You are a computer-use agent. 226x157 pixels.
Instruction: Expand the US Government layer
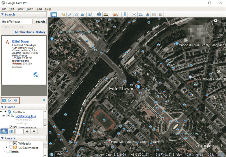[6, 147]
